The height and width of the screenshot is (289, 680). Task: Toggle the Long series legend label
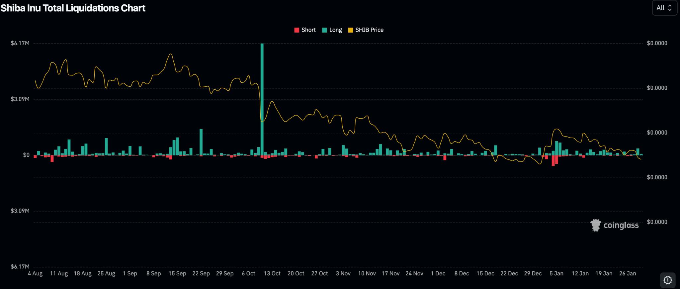(x=335, y=30)
